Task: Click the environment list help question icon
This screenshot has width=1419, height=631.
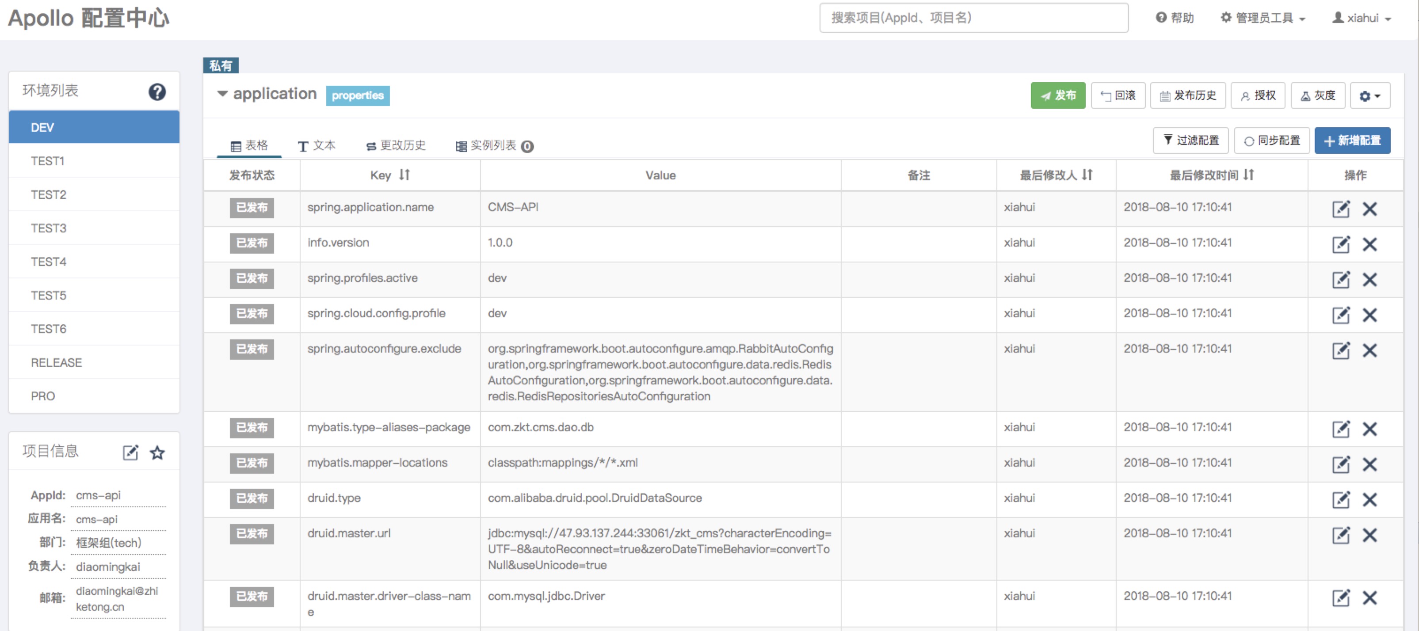Action: (x=157, y=91)
